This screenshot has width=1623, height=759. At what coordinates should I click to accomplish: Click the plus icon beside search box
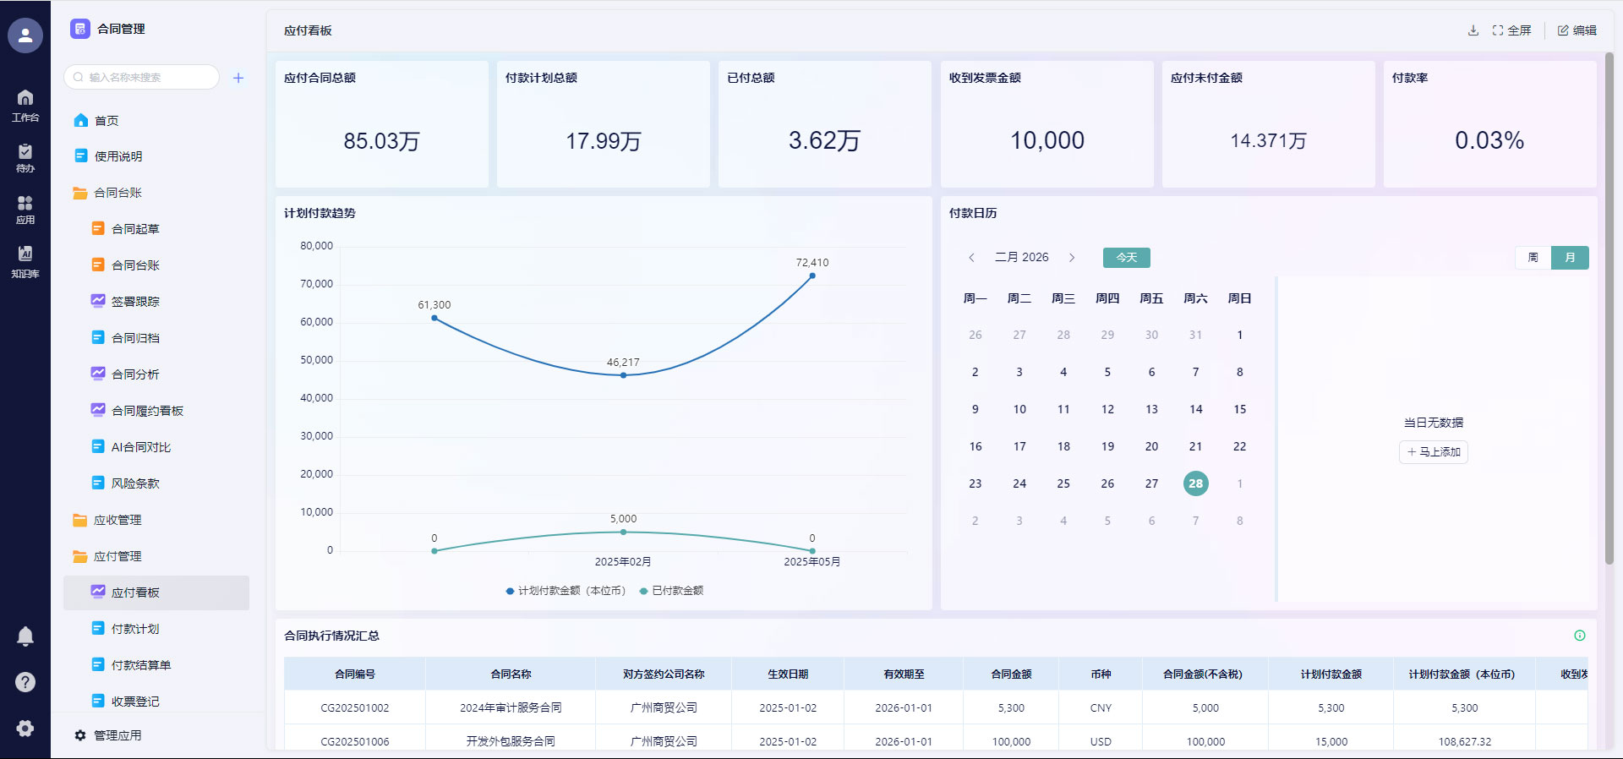[238, 78]
